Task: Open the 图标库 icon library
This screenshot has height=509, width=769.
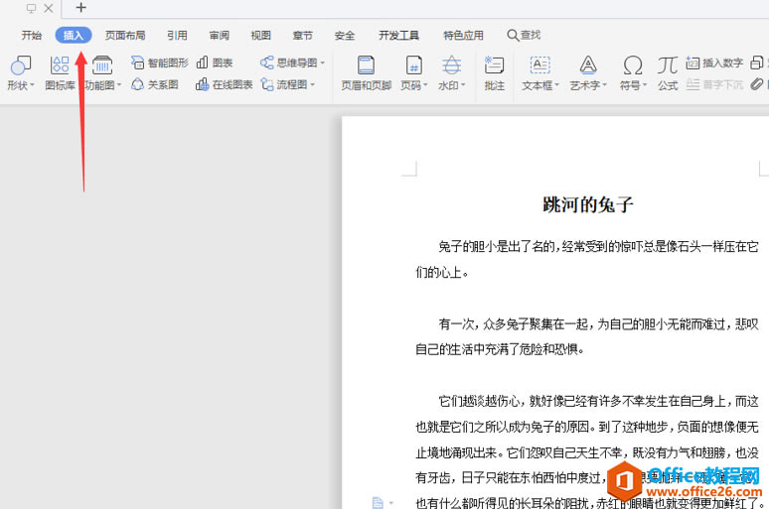Action: [60, 73]
